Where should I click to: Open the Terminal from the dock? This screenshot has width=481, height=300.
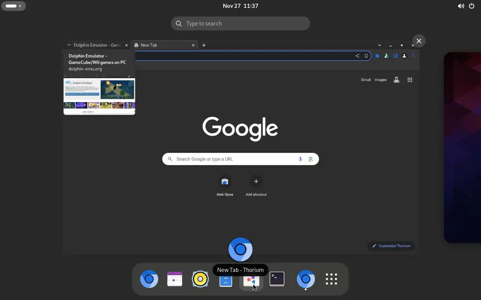(x=277, y=279)
